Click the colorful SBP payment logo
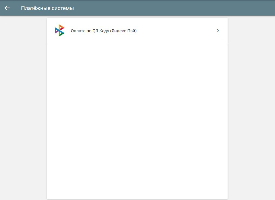 pyautogui.click(x=60, y=31)
